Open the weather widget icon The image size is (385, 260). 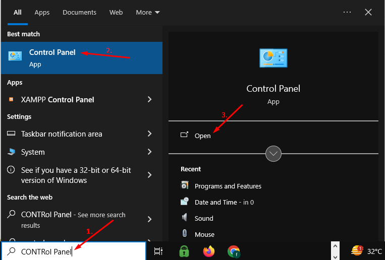tap(357, 251)
